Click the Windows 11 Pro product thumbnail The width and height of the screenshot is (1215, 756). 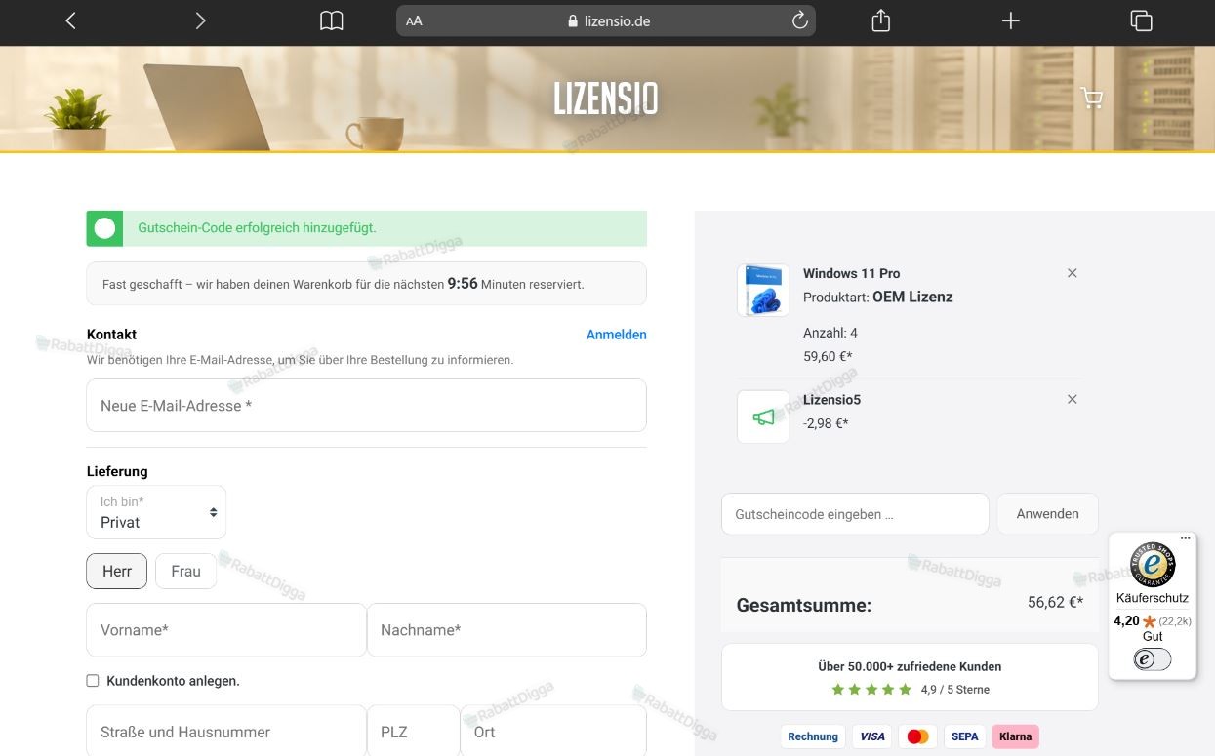coord(763,290)
